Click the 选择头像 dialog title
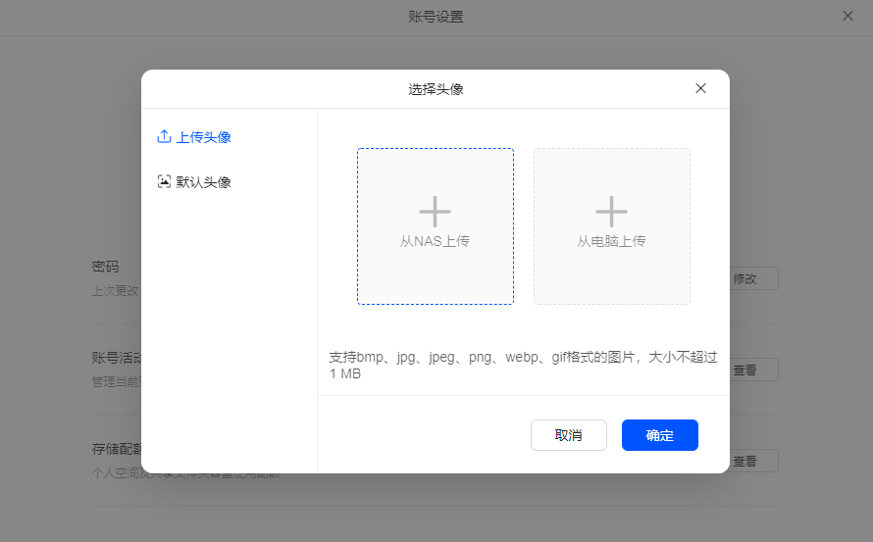This screenshot has width=873, height=542. tap(436, 89)
